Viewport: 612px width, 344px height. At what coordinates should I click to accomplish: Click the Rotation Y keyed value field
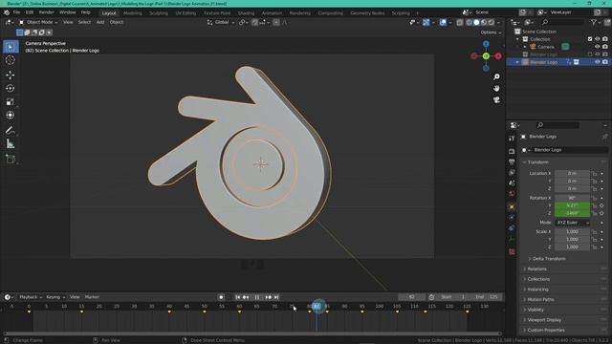click(x=572, y=205)
